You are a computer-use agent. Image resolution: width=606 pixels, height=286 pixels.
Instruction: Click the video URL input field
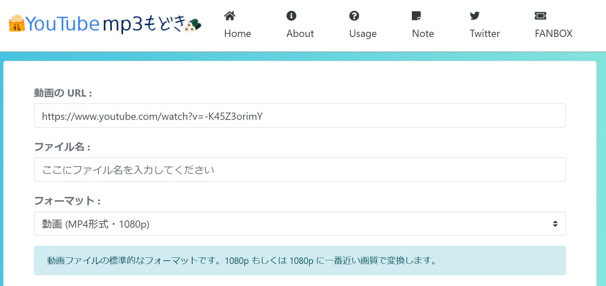[x=300, y=116]
